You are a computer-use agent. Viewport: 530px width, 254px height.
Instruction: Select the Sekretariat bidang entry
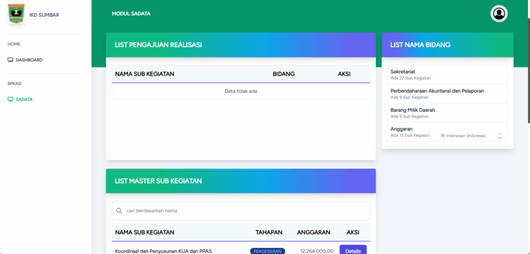click(447, 74)
